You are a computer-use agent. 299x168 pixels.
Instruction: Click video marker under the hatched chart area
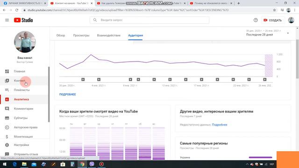(265, 79)
